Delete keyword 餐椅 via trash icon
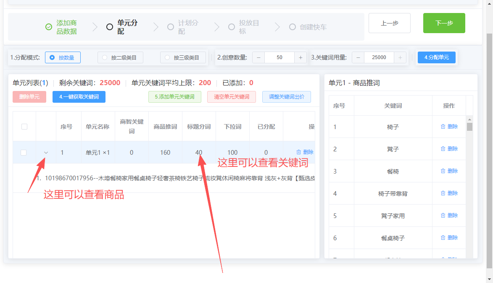The height and width of the screenshot is (283, 493). (443, 171)
